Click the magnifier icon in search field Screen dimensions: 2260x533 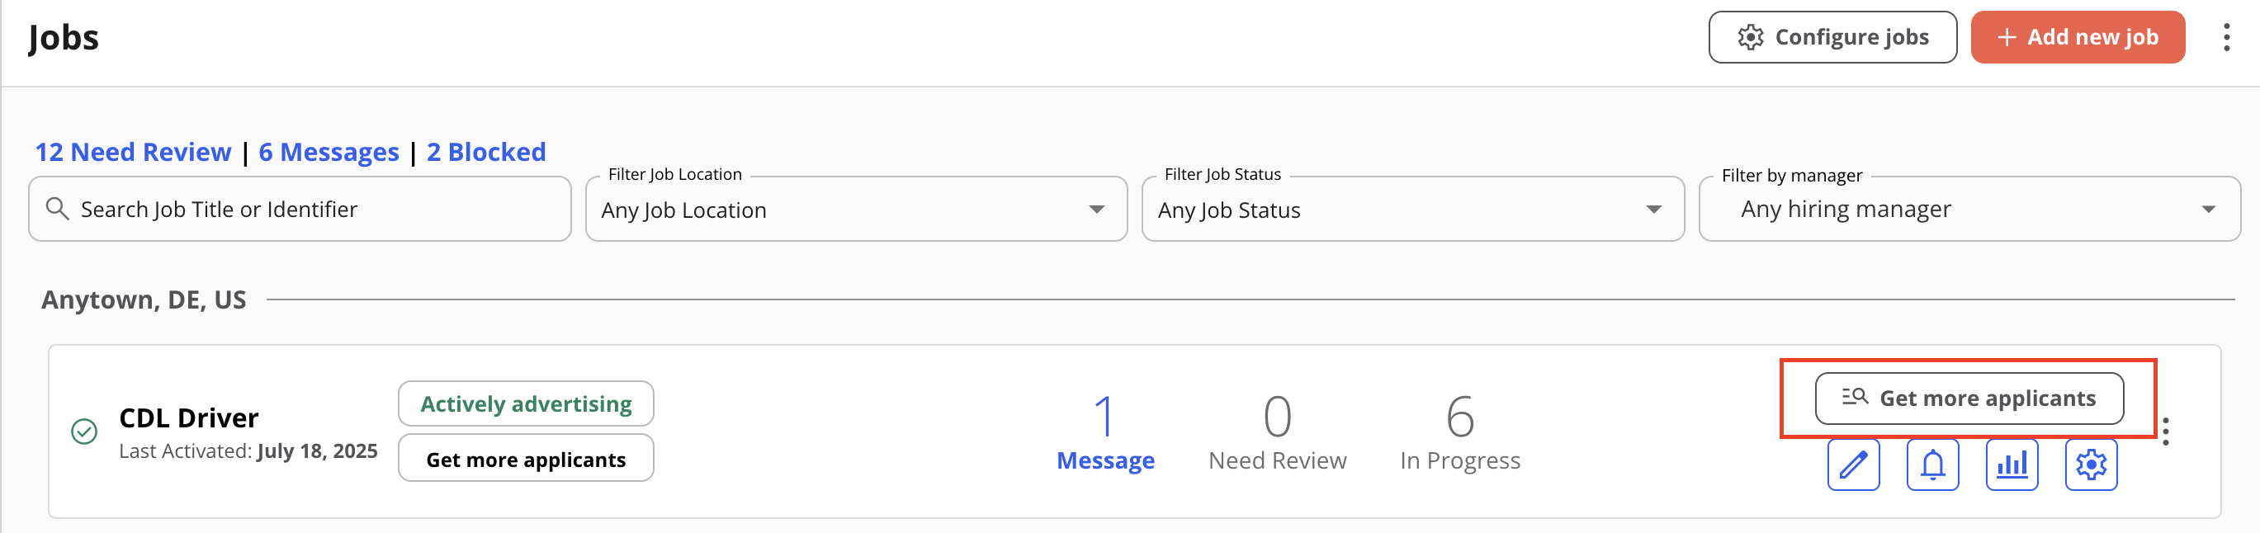[57, 209]
